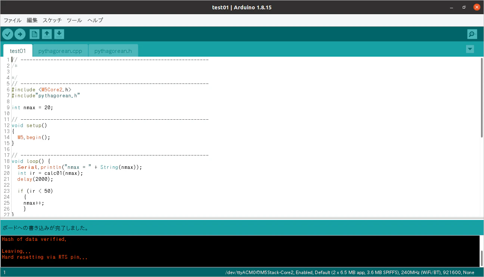Click on '#include <M5Core2.h>' line
The width and height of the screenshot is (484, 277).
[x=41, y=89]
